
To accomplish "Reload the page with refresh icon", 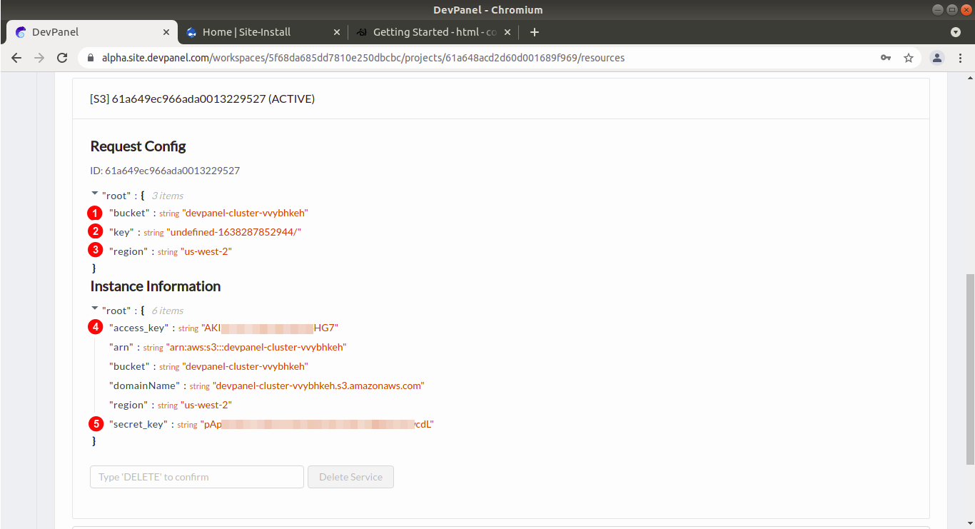I will [x=62, y=58].
